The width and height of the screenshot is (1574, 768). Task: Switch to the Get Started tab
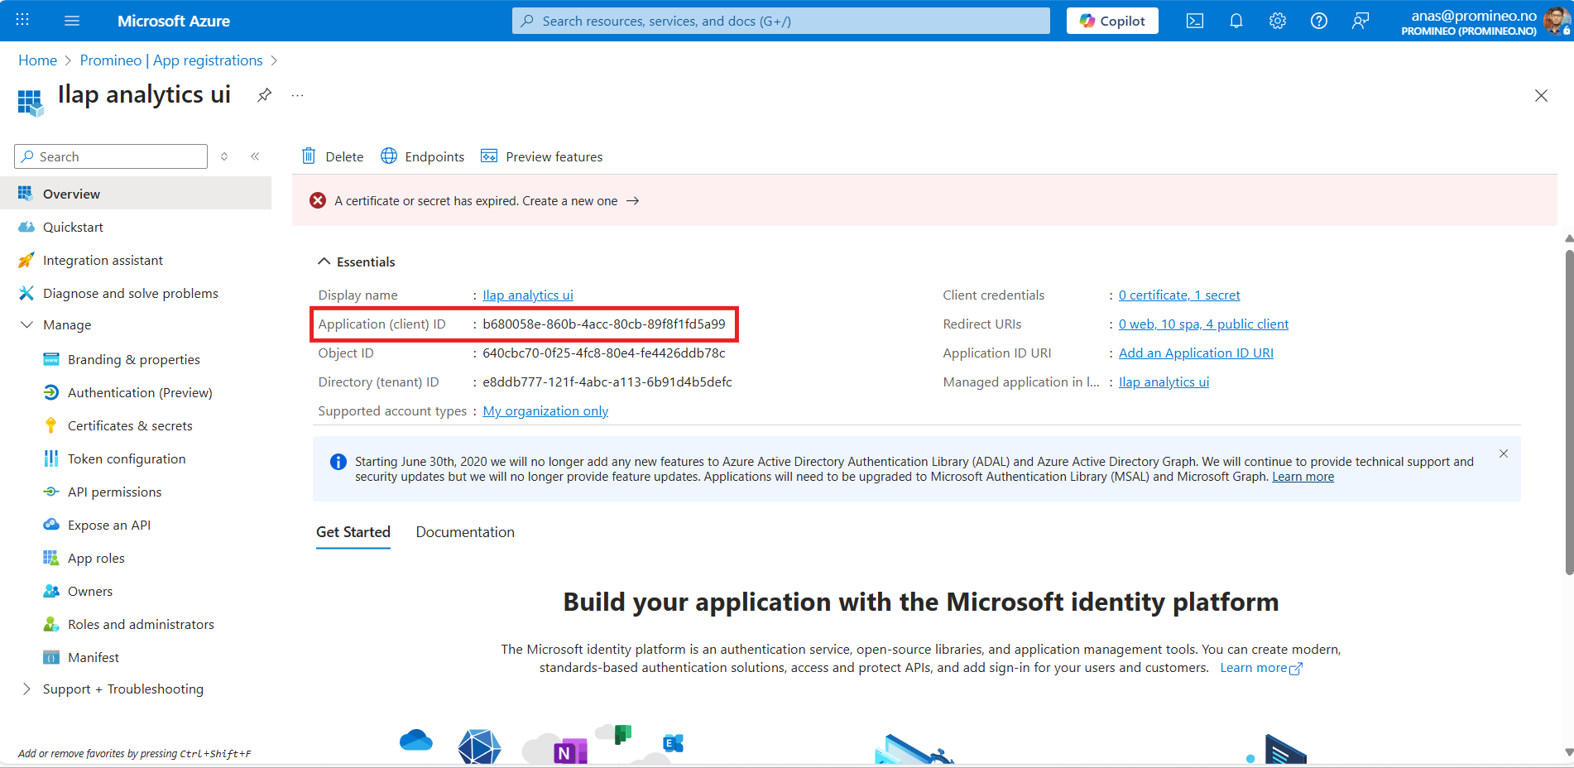click(x=353, y=532)
